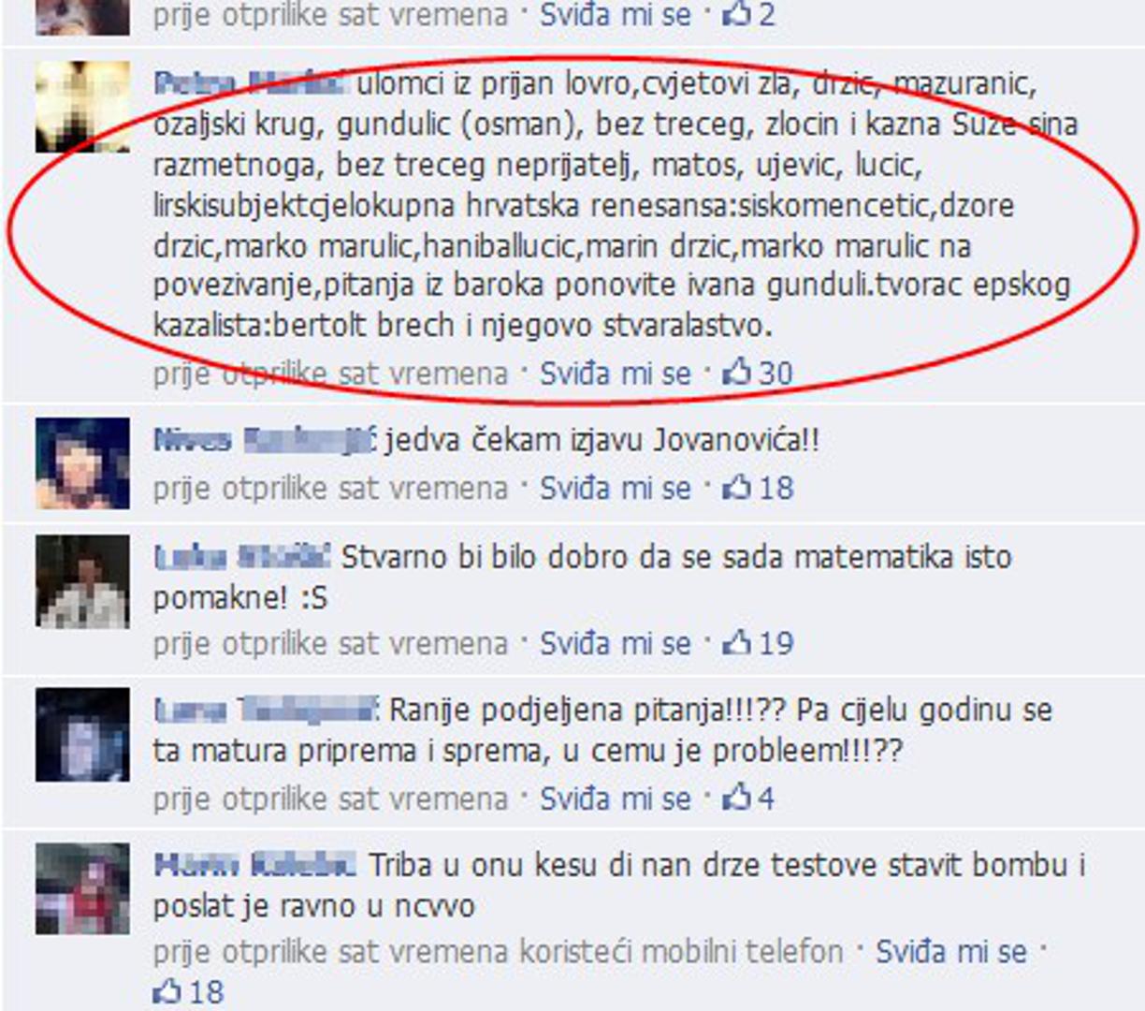Open likes list on Jovanovića comment

coord(758,487)
